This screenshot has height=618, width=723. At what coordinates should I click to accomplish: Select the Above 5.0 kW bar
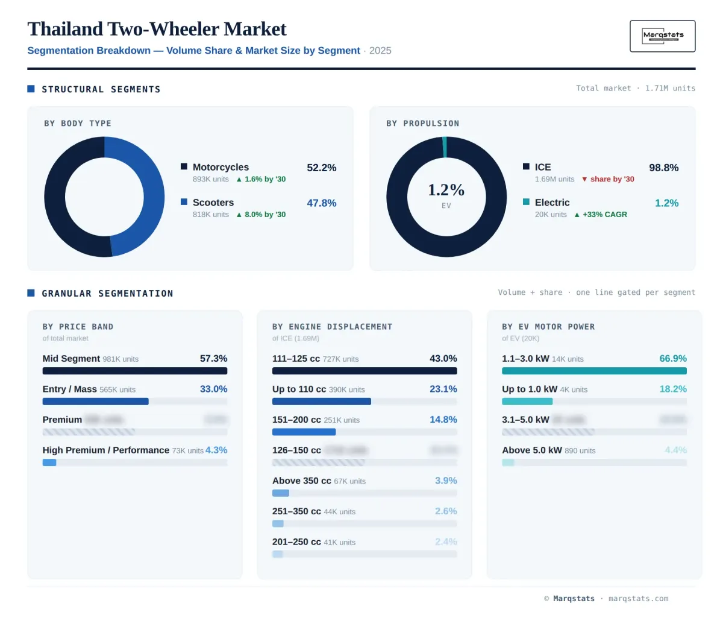[594, 462]
